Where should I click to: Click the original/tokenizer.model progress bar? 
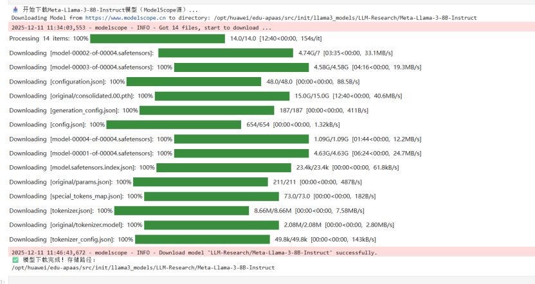[212, 225]
